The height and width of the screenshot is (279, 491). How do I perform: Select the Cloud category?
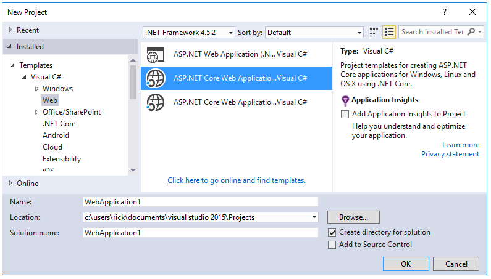click(x=52, y=147)
